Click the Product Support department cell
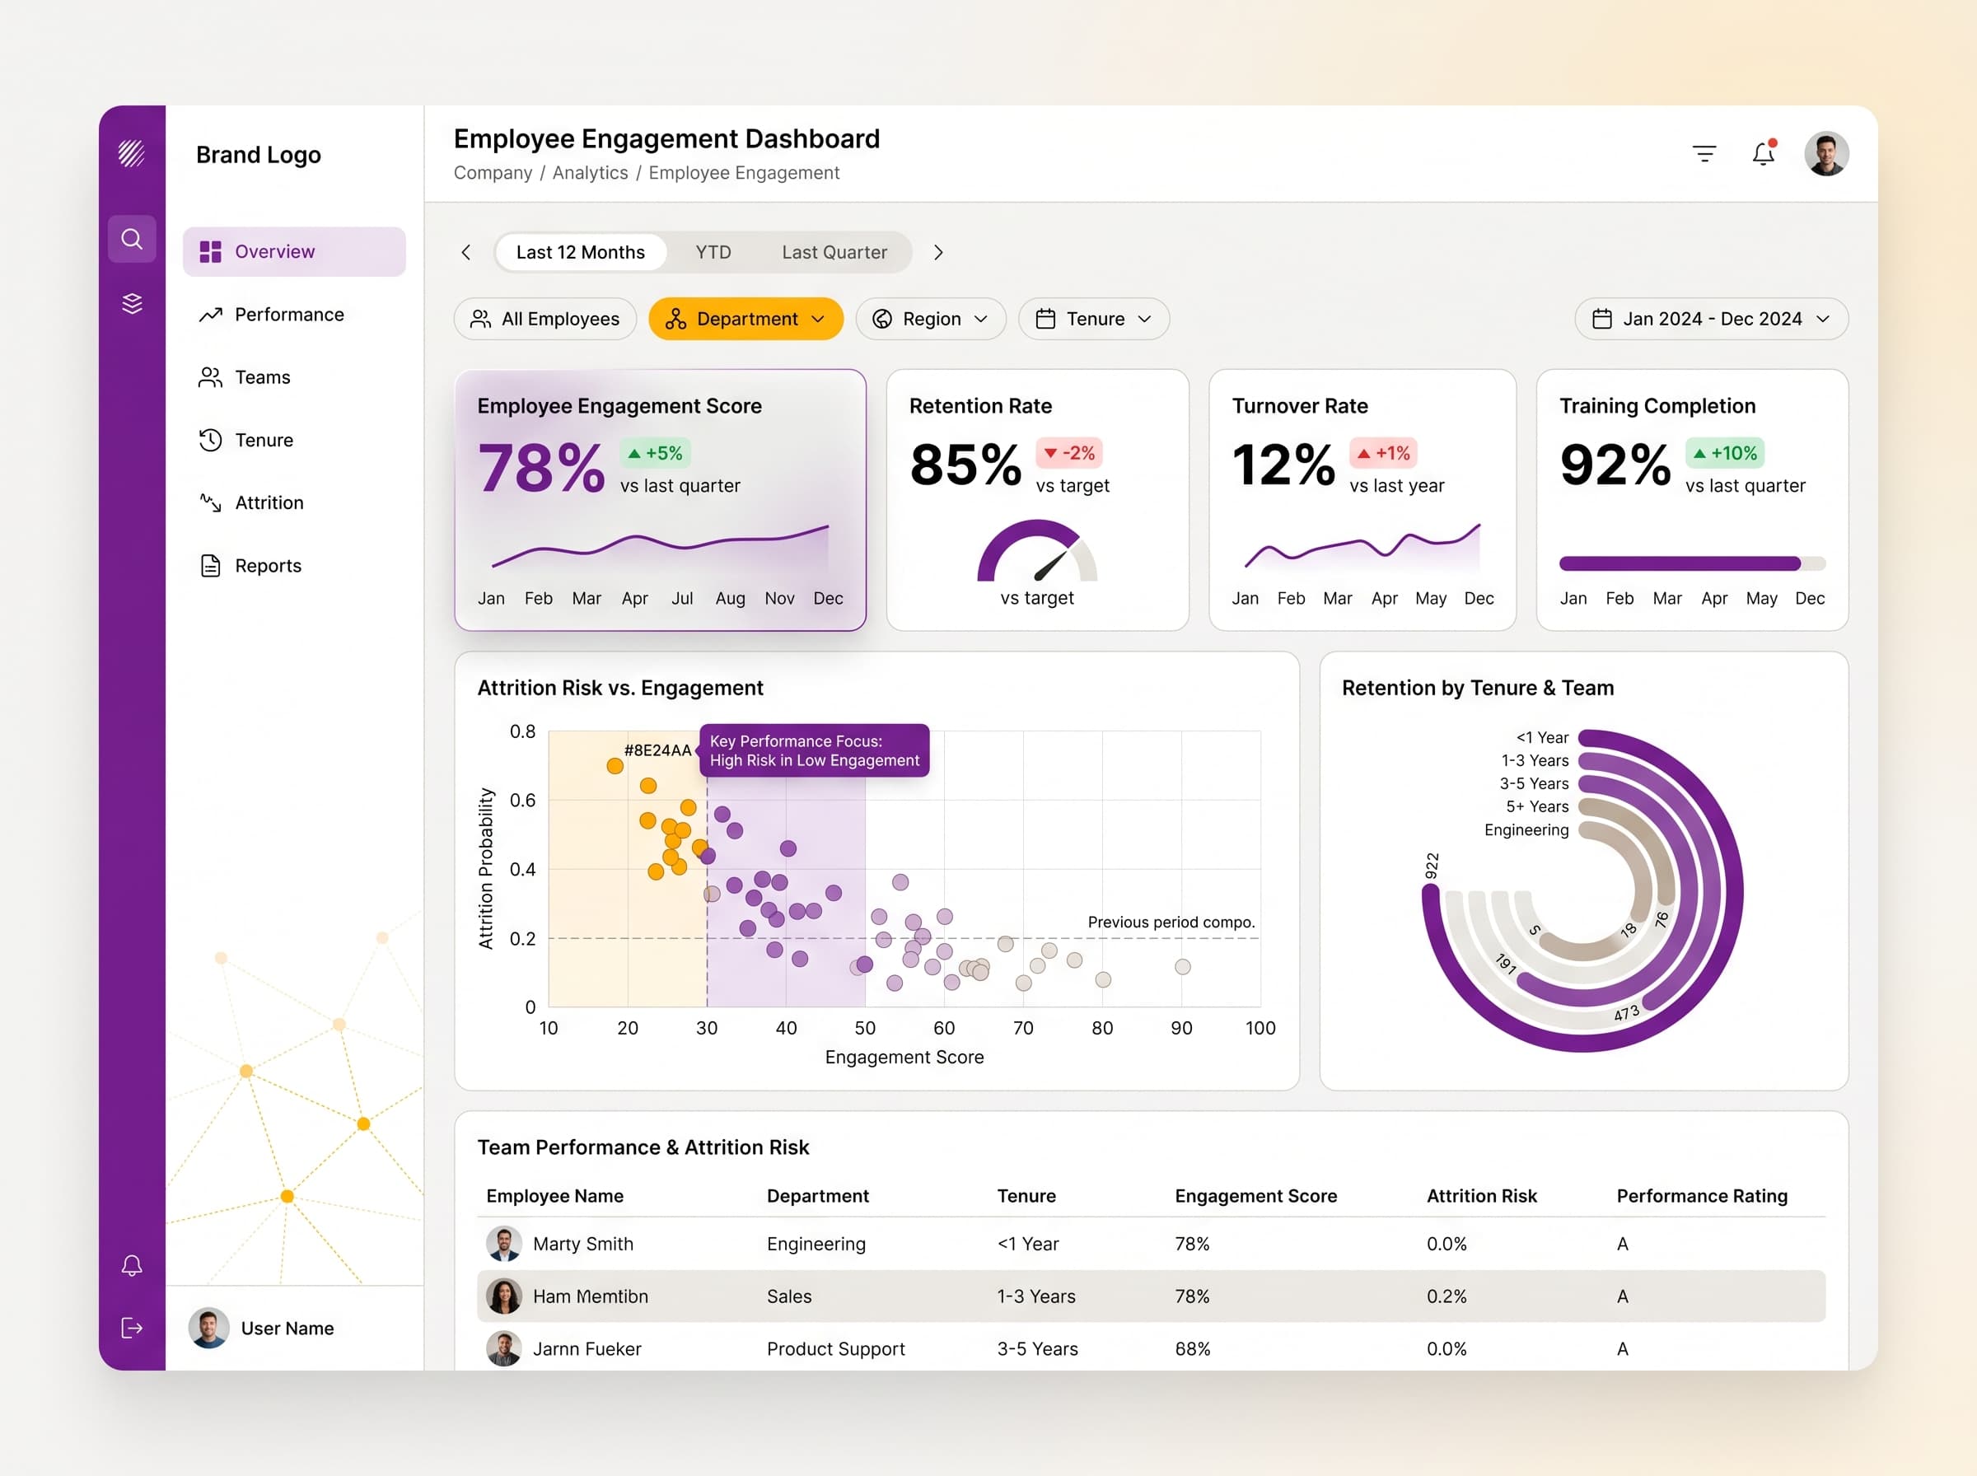Screen dimensions: 1977x1476 point(835,1349)
